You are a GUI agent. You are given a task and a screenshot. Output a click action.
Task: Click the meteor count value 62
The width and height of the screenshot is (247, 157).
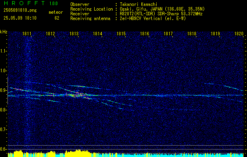tap(57, 18)
